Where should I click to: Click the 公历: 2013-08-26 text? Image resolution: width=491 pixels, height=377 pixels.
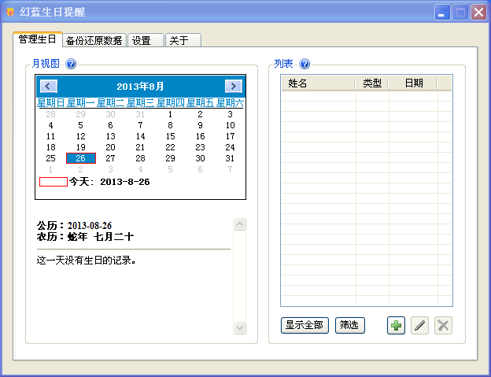74,226
